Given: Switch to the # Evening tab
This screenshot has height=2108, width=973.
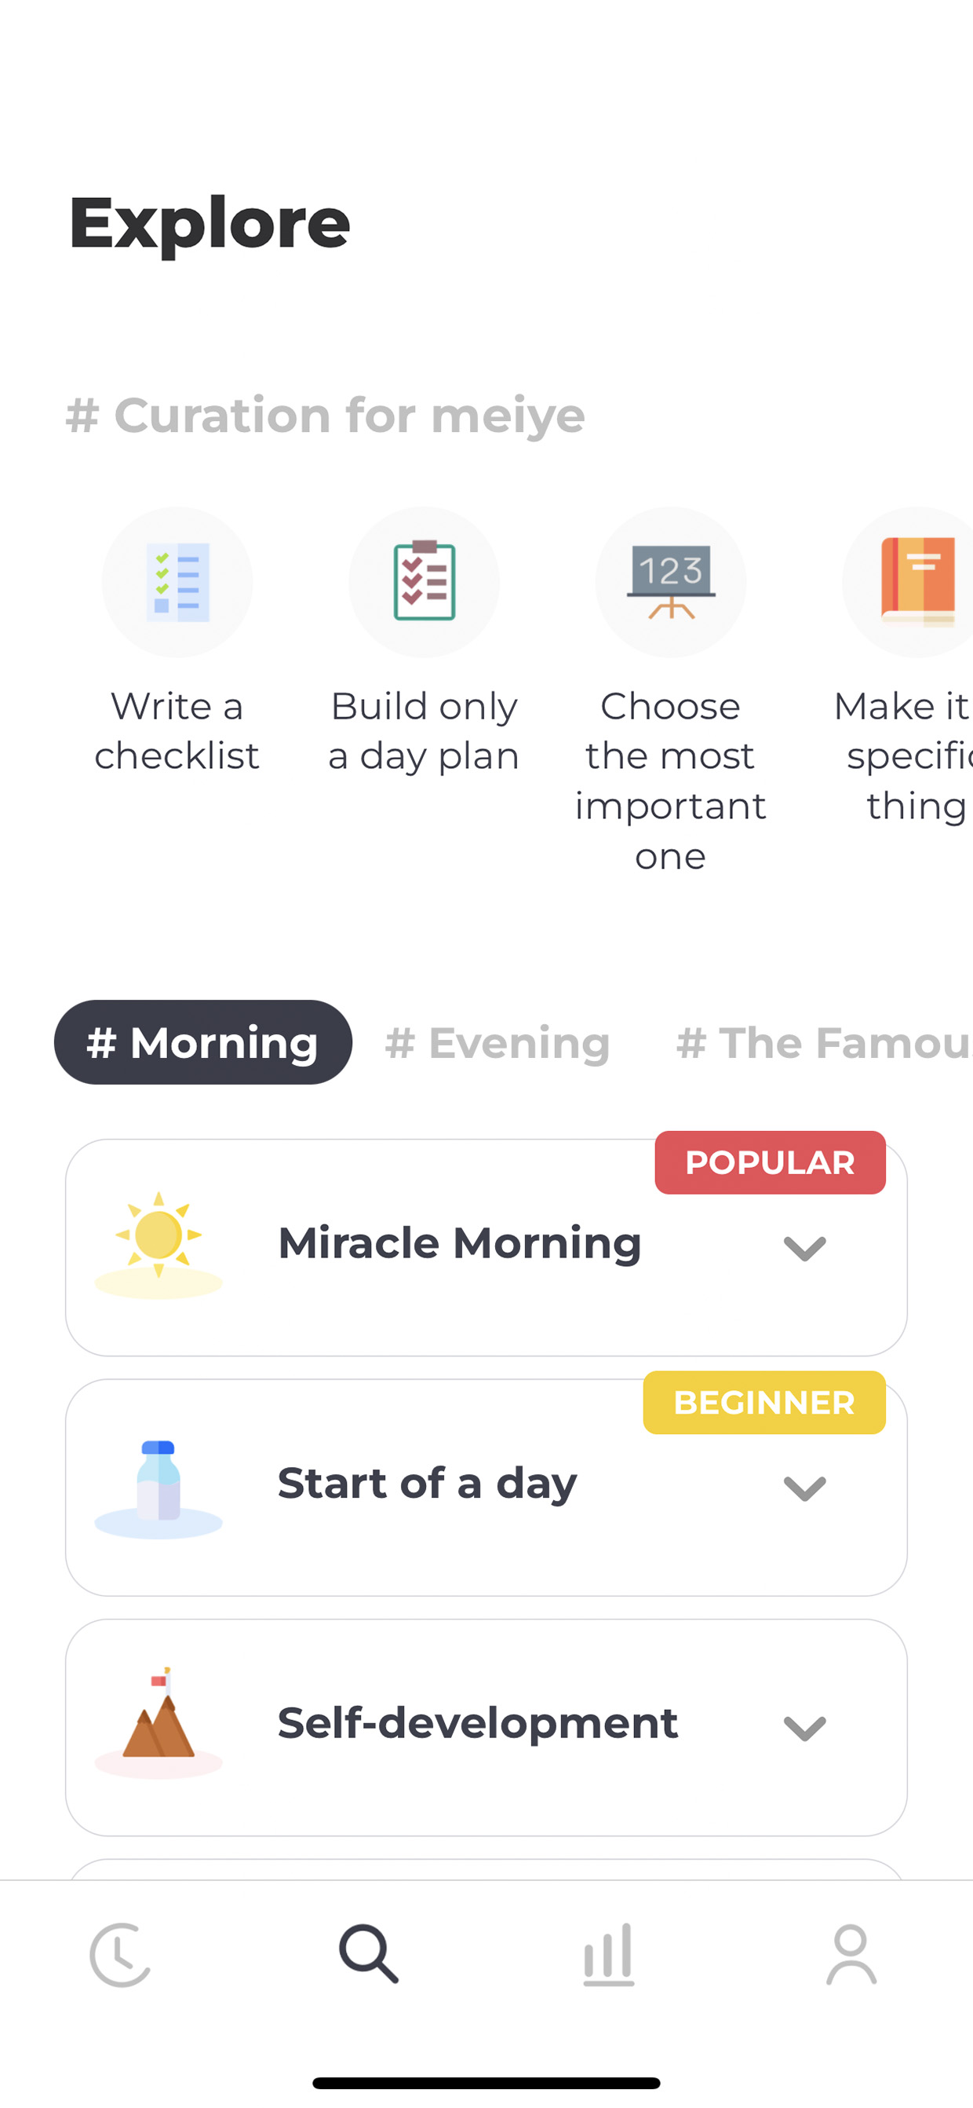Looking at the screenshot, I should click(497, 1042).
